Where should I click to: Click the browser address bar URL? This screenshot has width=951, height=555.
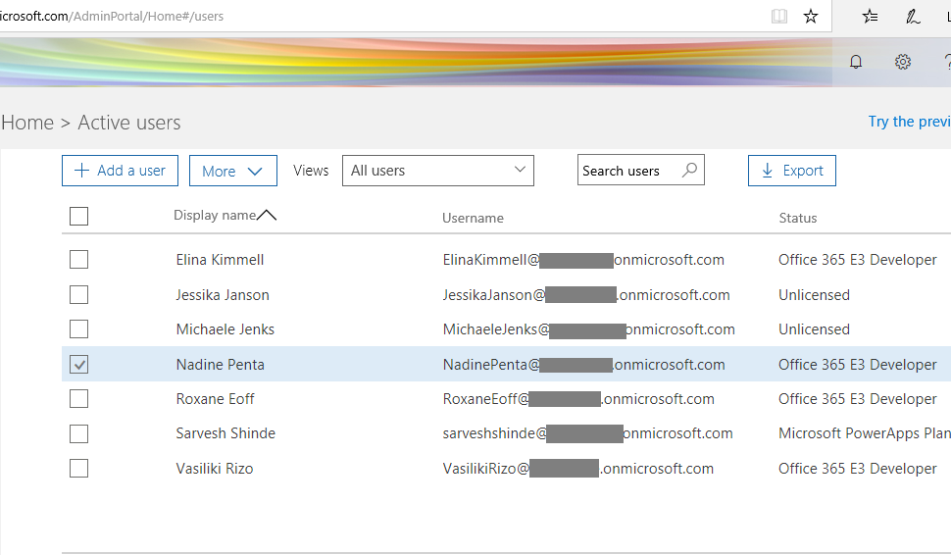click(x=112, y=17)
